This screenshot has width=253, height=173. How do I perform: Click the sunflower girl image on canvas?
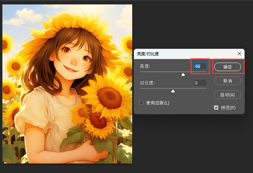(67, 84)
